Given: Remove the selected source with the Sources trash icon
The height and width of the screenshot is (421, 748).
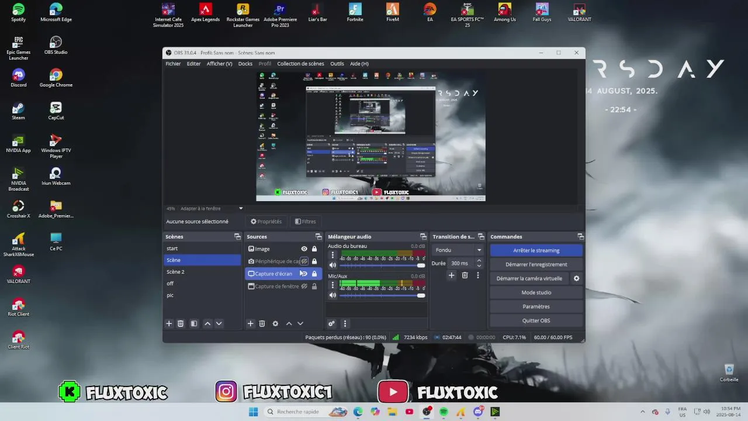Looking at the screenshot, I should coord(262,323).
